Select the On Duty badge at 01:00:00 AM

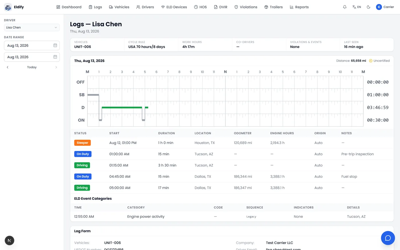point(83,154)
